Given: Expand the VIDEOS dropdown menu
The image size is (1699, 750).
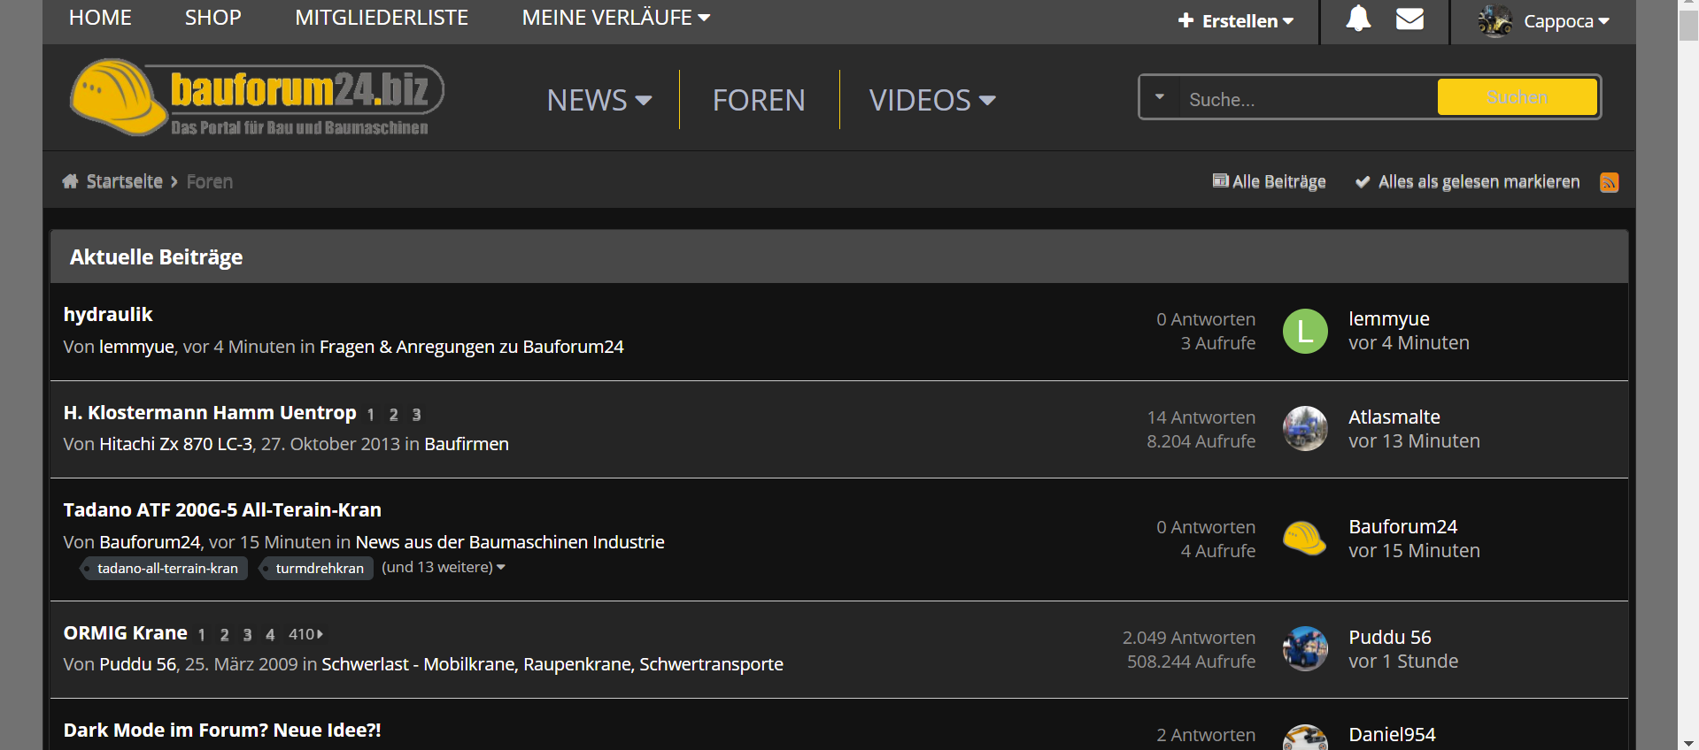Looking at the screenshot, I should (x=932, y=100).
